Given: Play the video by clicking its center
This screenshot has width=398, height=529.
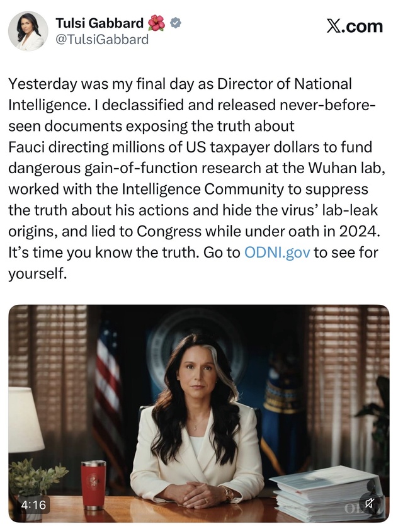Looking at the screenshot, I should (199, 414).
